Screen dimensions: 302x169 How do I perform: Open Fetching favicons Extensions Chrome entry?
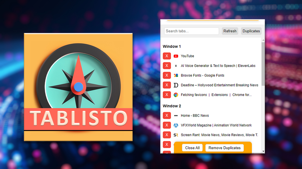click(216, 95)
